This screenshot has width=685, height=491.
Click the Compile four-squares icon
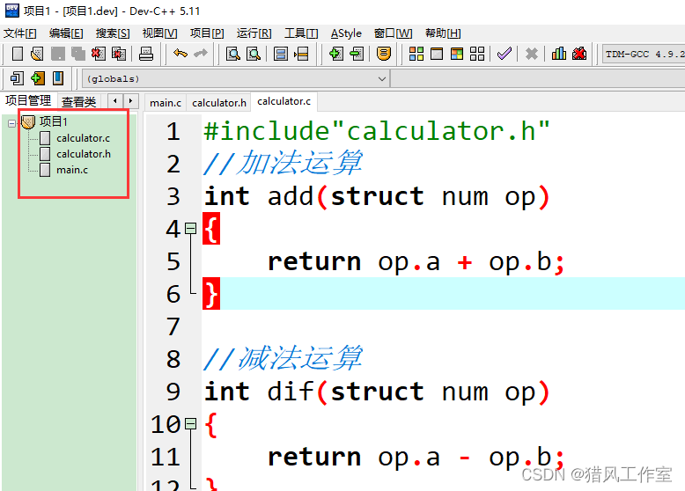[416, 54]
